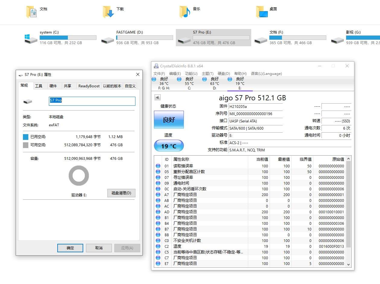Click the properties dialog title bar drive icon
Image resolution: width=380 pixels, height=284 pixels.
click(21, 75)
